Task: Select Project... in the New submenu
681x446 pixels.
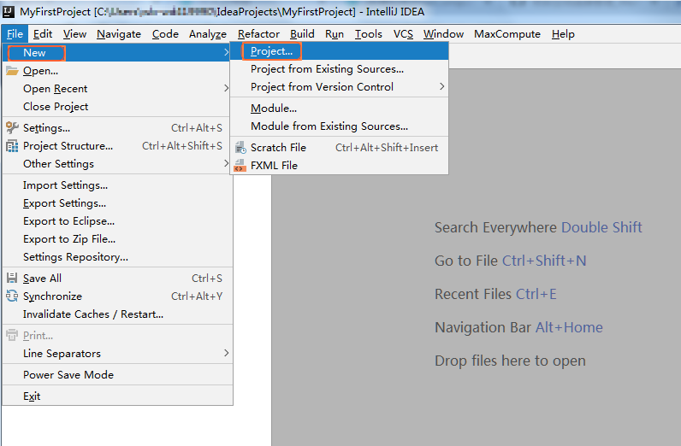Action: [x=271, y=52]
